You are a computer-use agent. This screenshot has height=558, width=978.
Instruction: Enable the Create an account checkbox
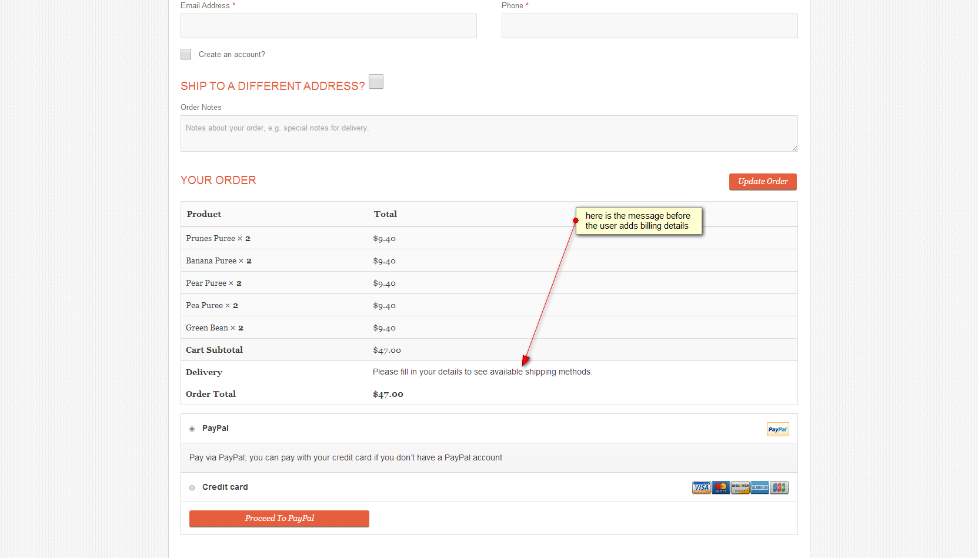186,54
